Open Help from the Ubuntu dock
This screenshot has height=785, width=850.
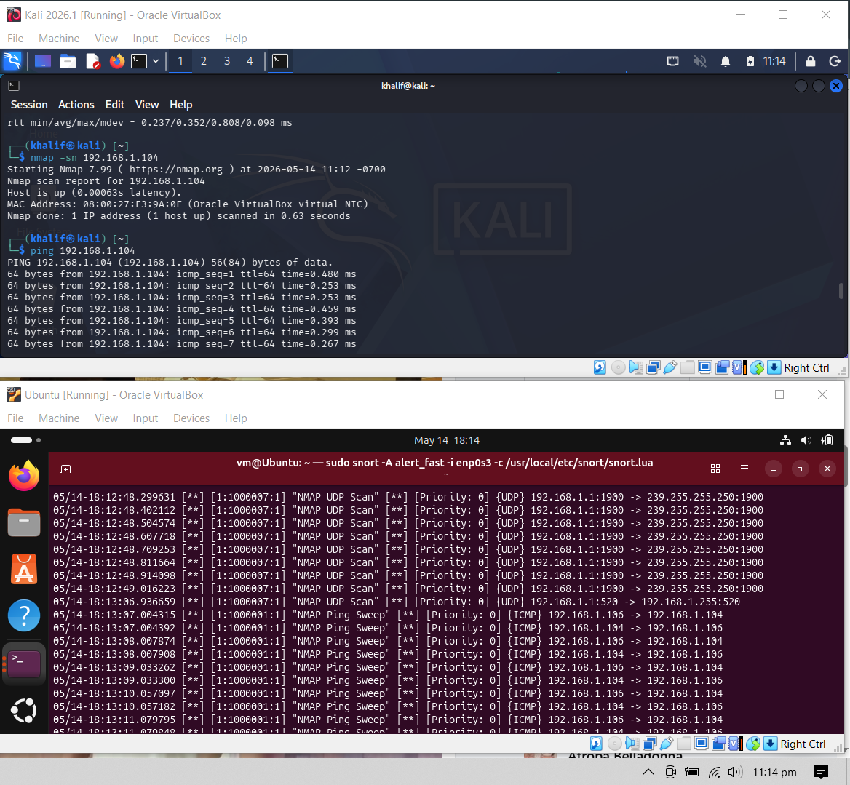[24, 615]
